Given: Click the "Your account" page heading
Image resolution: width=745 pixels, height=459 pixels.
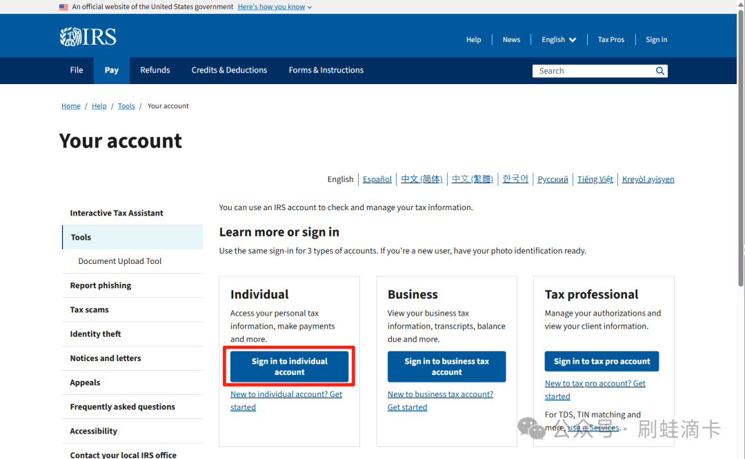Looking at the screenshot, I should [x=121, y=141].
